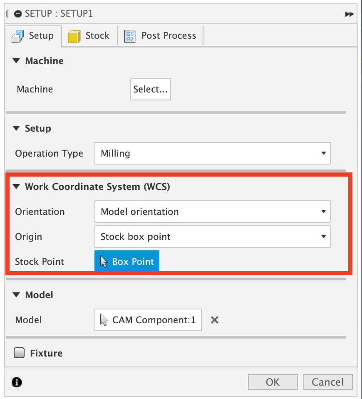Click the Cancel button
The height and width of the screenshot is (399, 362).
[327, 382]
